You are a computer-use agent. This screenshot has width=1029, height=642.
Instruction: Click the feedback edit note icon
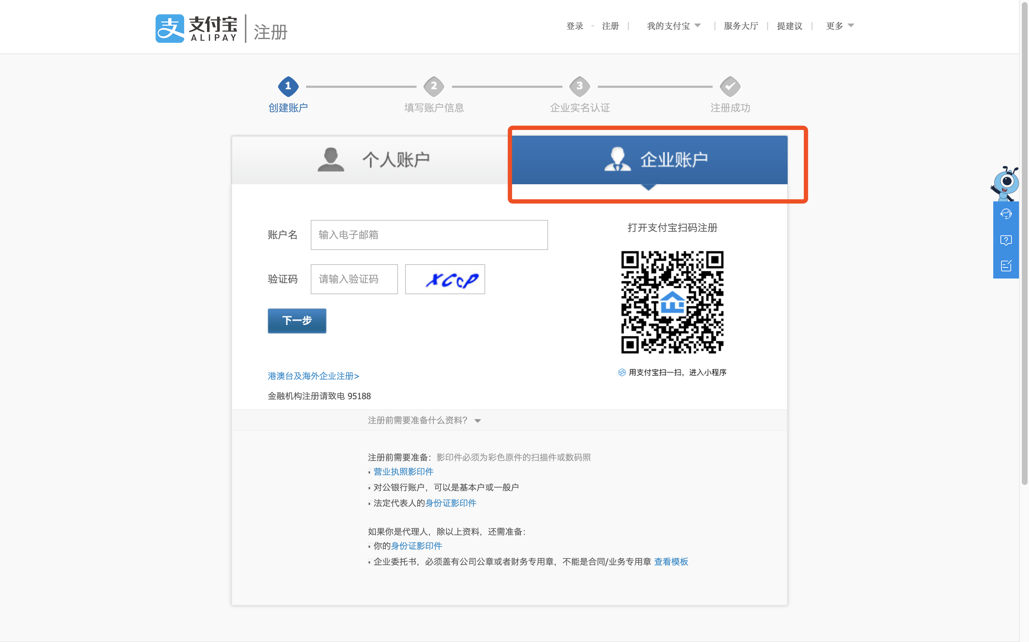pyautogui.click(x=1006, y=266)
